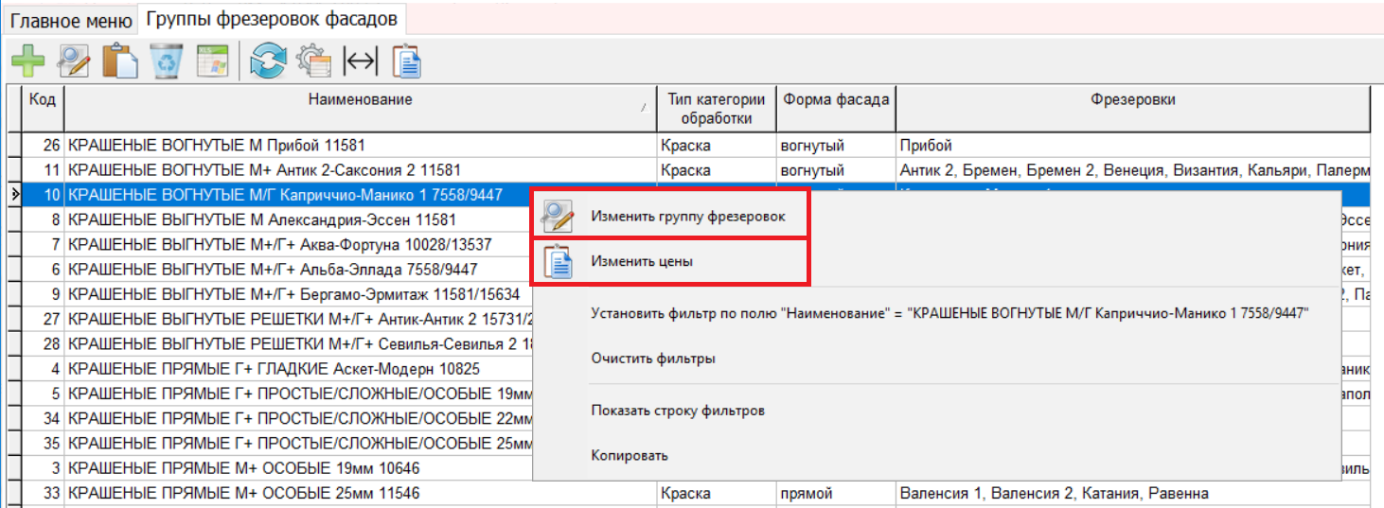The image size is (1384, 508).
Task: Export the table with the XLS icon
Action: click(213, 61)
